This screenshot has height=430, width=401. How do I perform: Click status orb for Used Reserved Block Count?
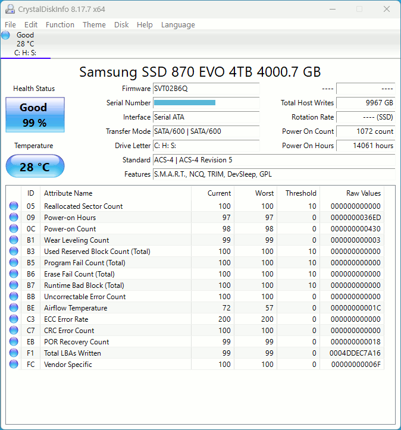coord(14,251)
